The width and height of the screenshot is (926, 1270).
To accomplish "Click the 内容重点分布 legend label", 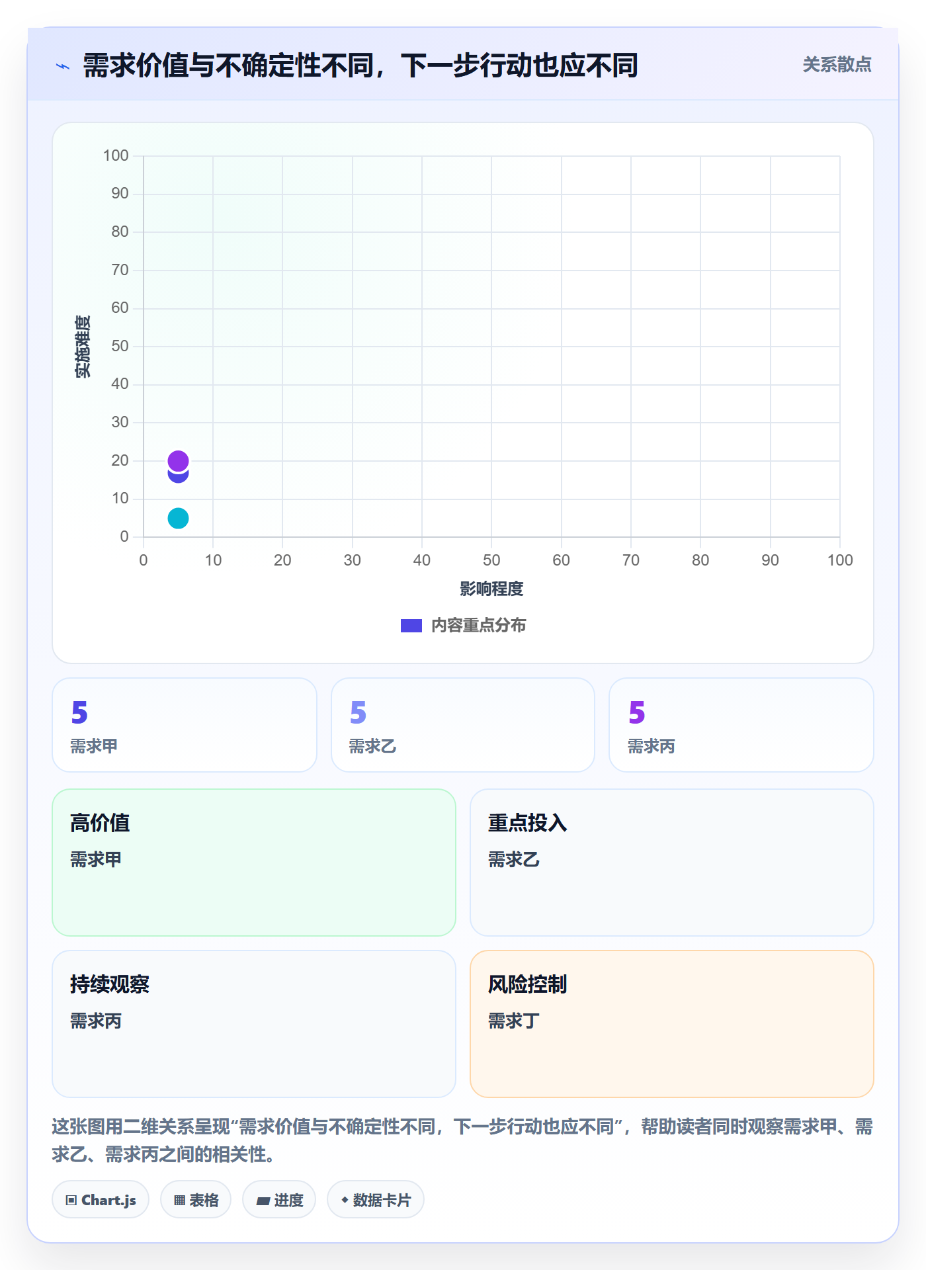I will [x=478, y=626].
